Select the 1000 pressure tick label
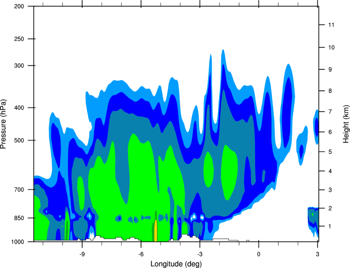 [17, 242]
